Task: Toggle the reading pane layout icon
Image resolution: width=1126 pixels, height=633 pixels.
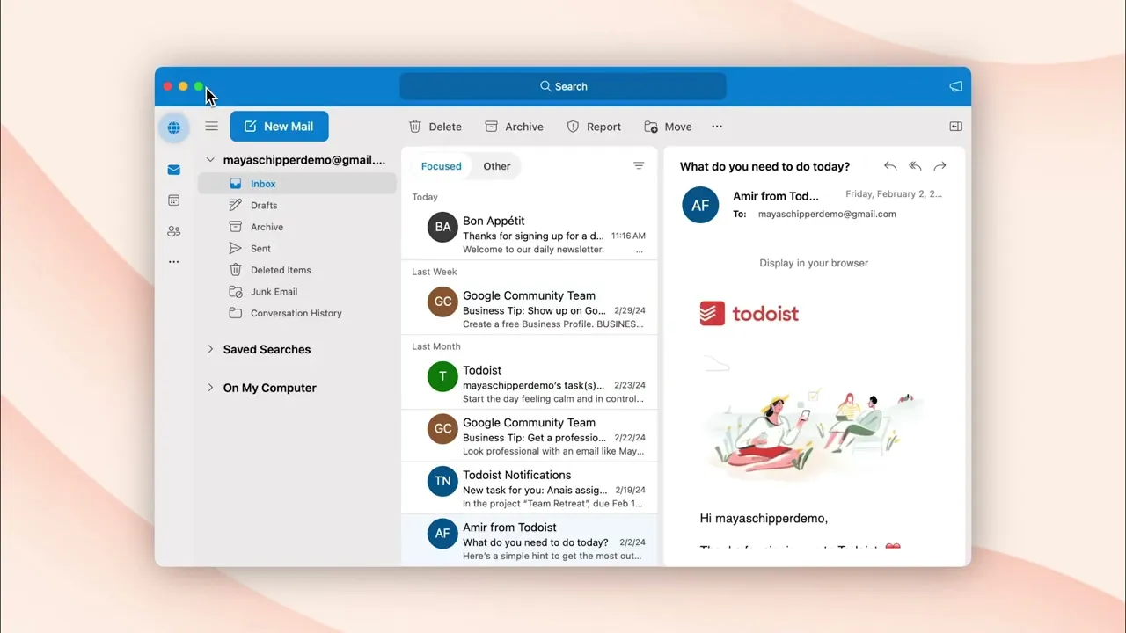Action: coord(955,127)
